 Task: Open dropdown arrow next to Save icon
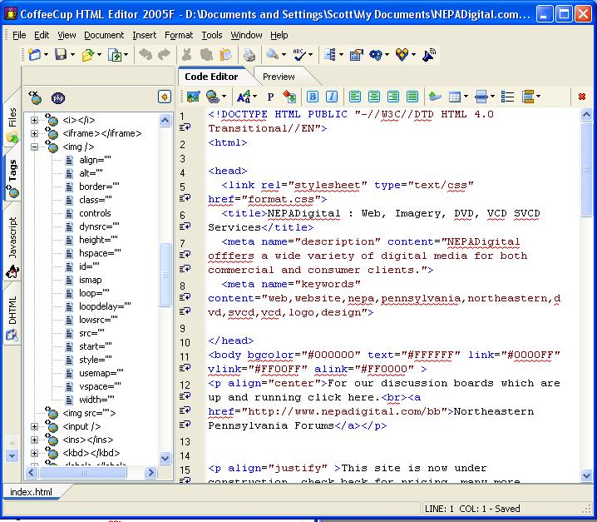pos(72,55)
